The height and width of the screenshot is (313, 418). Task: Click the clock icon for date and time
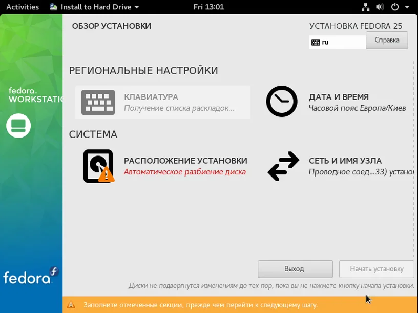pos(282,102)
